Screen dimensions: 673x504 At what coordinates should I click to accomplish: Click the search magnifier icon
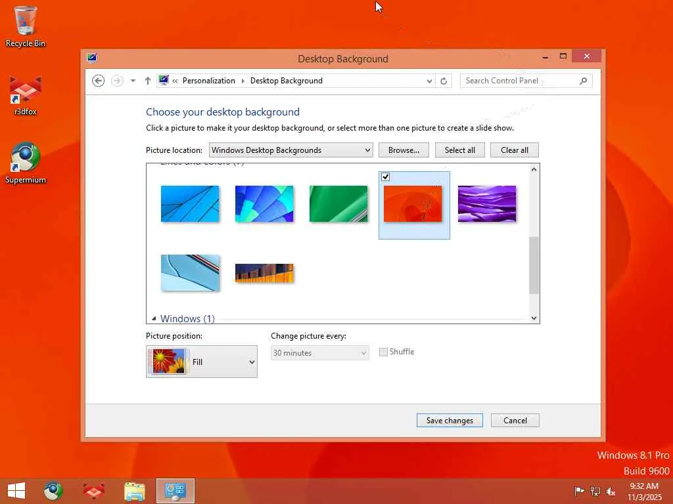(x=583, y=81)
